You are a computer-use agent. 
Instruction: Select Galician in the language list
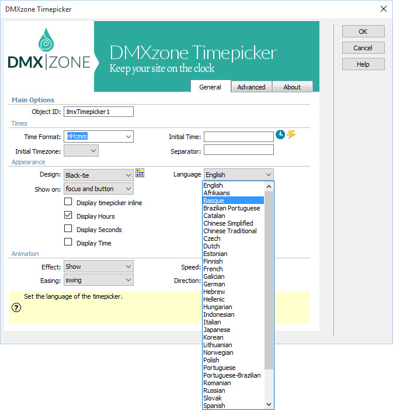tap(234, 276)
